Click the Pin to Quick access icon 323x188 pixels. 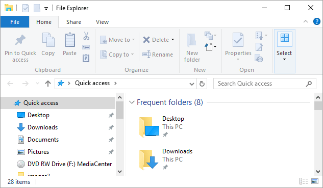20,40
